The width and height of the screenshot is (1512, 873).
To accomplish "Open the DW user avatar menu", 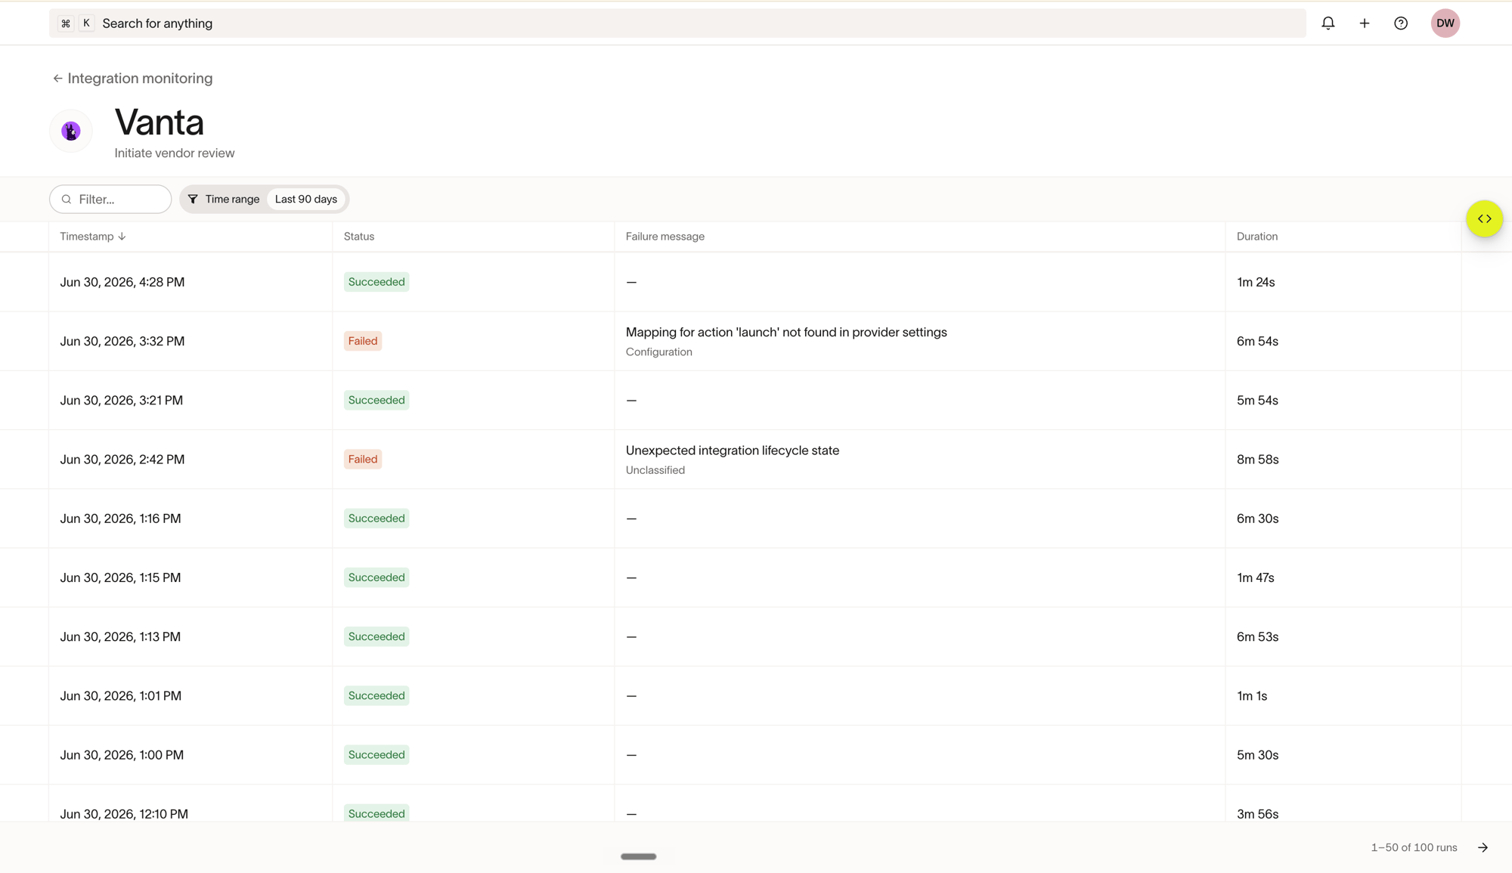I will pos(1445,23).
